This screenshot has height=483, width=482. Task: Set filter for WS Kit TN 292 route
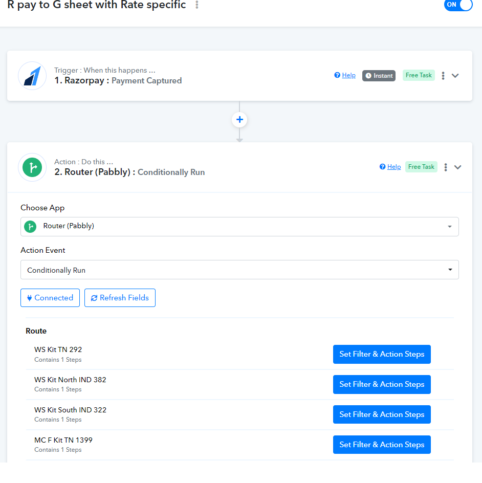[x=382, y=354]
